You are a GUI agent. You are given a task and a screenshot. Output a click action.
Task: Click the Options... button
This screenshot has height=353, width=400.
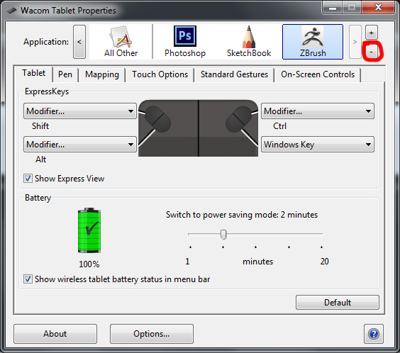point(152,334)
